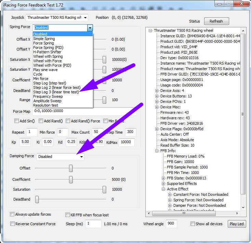The image size is (251, 243).
Task: Click the Play Led button
Action: pos(237,224)
